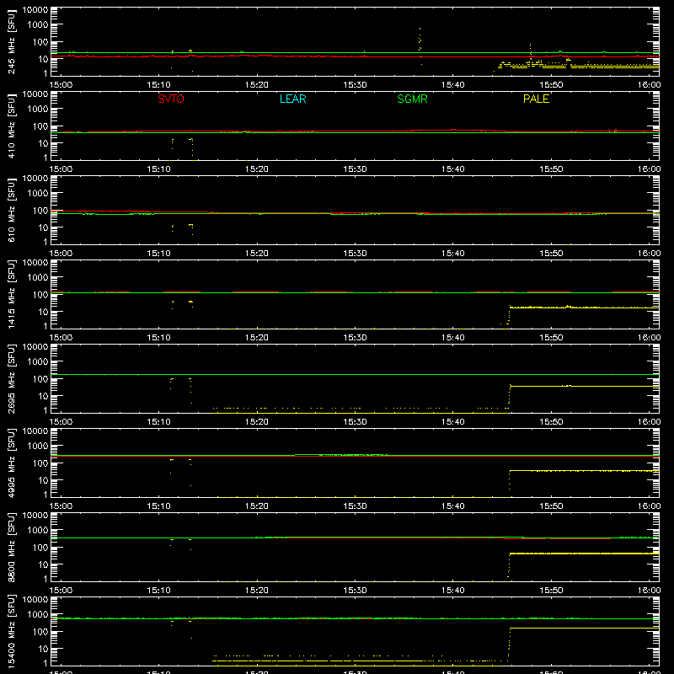Click the red SVTO station label
The image size is (674, 674).
[171, 99]
